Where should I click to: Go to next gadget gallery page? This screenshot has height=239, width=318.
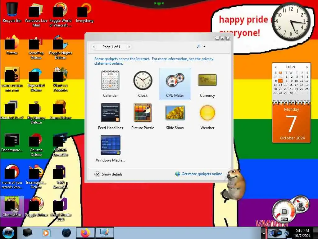click(x=129, y=47)
